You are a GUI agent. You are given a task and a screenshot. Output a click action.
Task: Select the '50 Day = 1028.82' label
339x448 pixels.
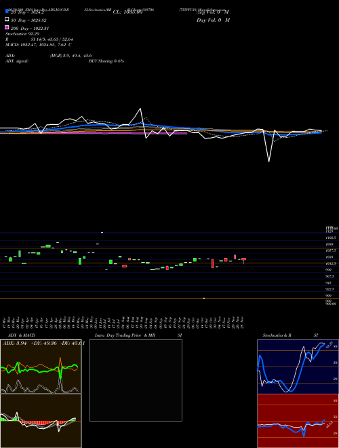tap(28, 20)
